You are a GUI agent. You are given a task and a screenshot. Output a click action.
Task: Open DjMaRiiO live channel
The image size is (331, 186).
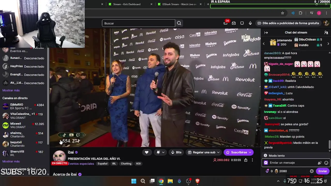(x=23, y=106)
